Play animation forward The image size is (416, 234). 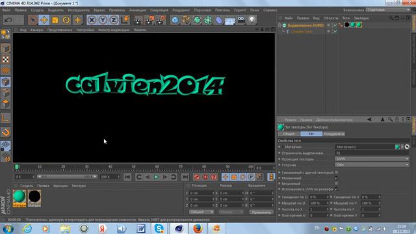click(x=156, y=177)
